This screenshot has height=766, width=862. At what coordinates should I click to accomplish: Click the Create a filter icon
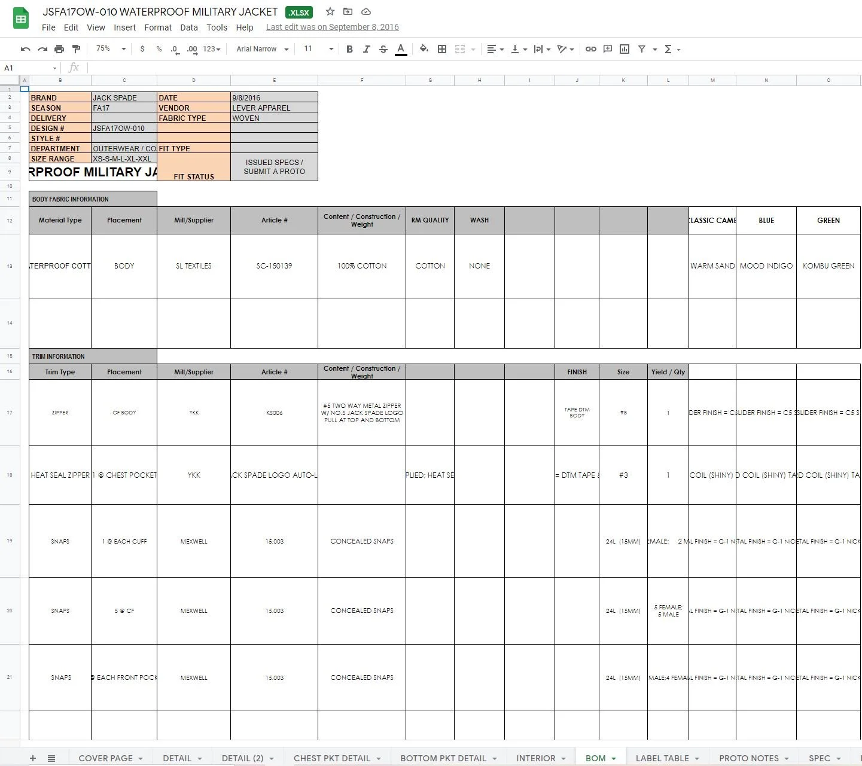pos(642,49)
